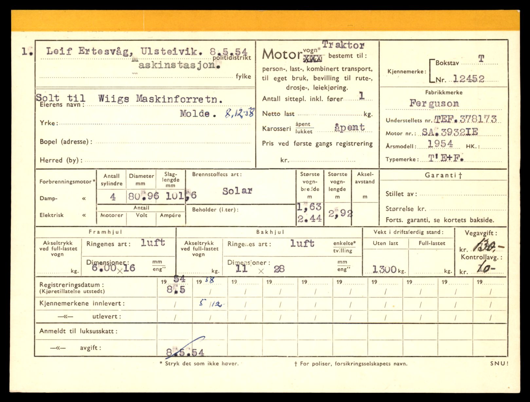
Task: Click the typed word Traktor
Action: (343, 45)
